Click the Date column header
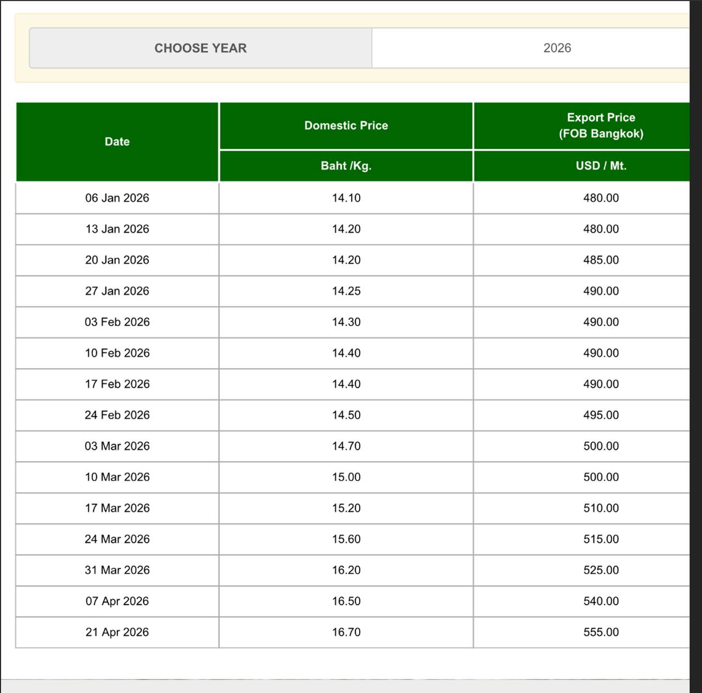This screenshot has height=693, width=702. (x=117, y=142)
